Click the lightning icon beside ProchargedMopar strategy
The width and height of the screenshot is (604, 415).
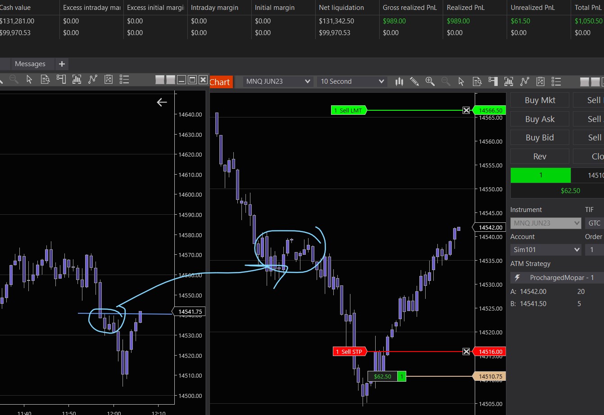pyautogui.click(x=518, y=278)
